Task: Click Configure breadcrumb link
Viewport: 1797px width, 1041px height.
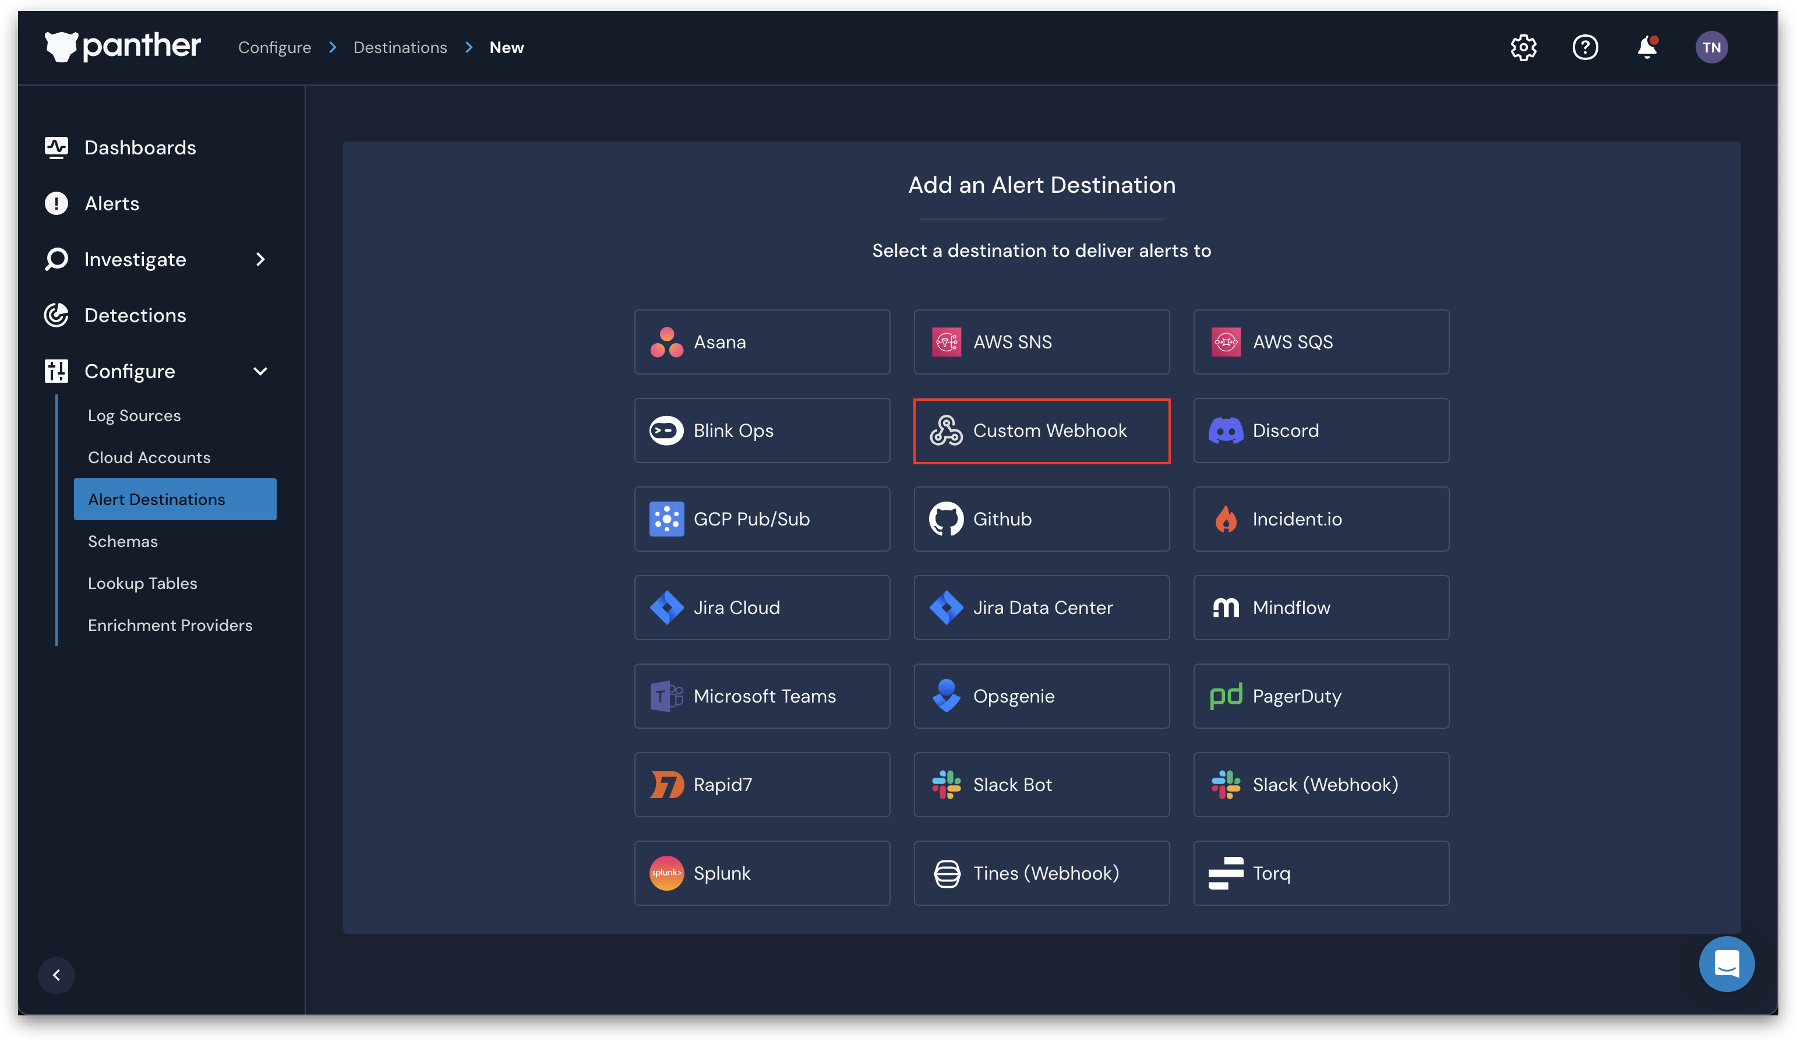Action: pos(274,48)
